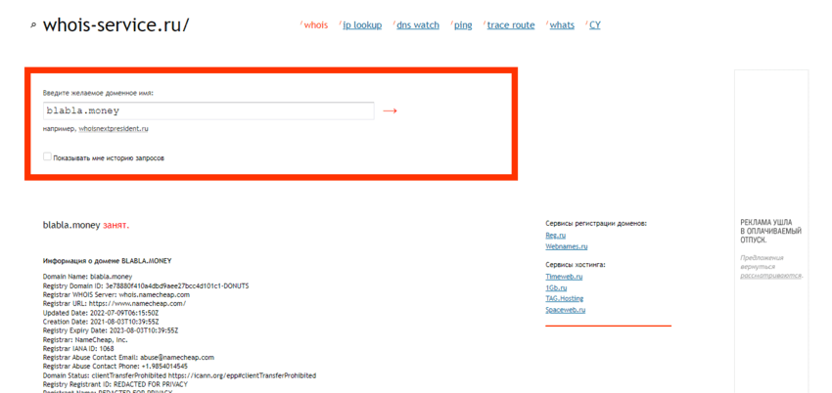Image resolution: width=832 pixels, height=393 pixels.
Task: Visit the Spaceweb.ru hosting link
Action: coord(565,310)
